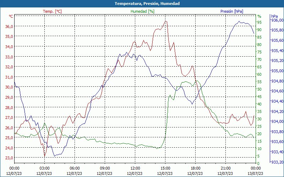Click the '935,60' pressure axis value
This screenshot has width=284, height=177.
[x=277, y=40]
